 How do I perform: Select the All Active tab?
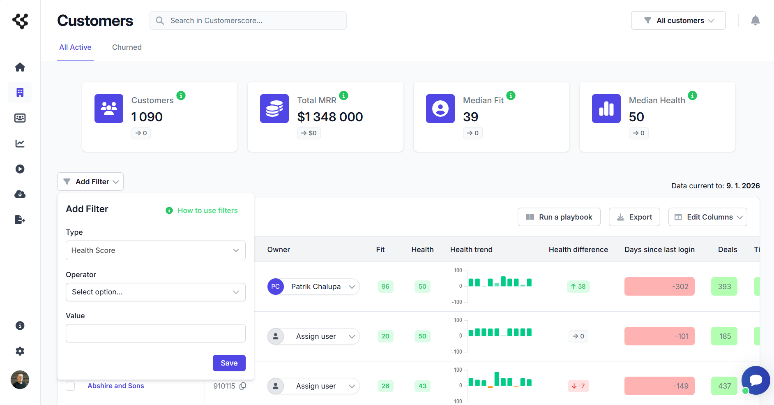tap(75, 47)
